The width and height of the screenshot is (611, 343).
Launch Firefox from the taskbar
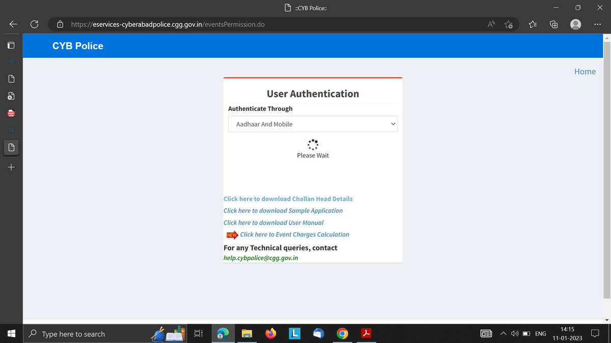coord(271,334)
